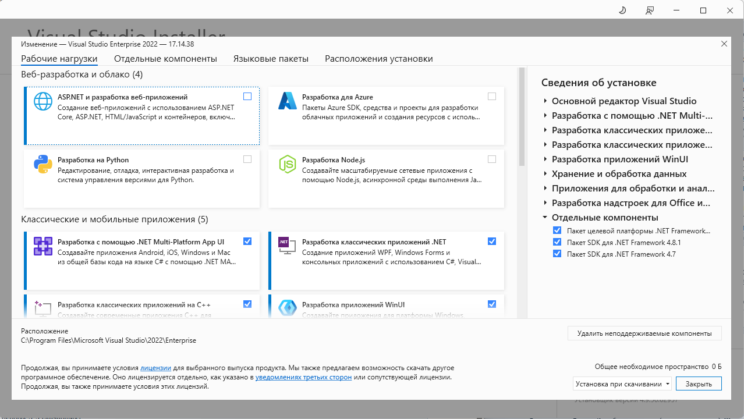This screenshot has width=744, height=419.
Task: Close the modification dialog with X
Action: (x=724, y=44)
